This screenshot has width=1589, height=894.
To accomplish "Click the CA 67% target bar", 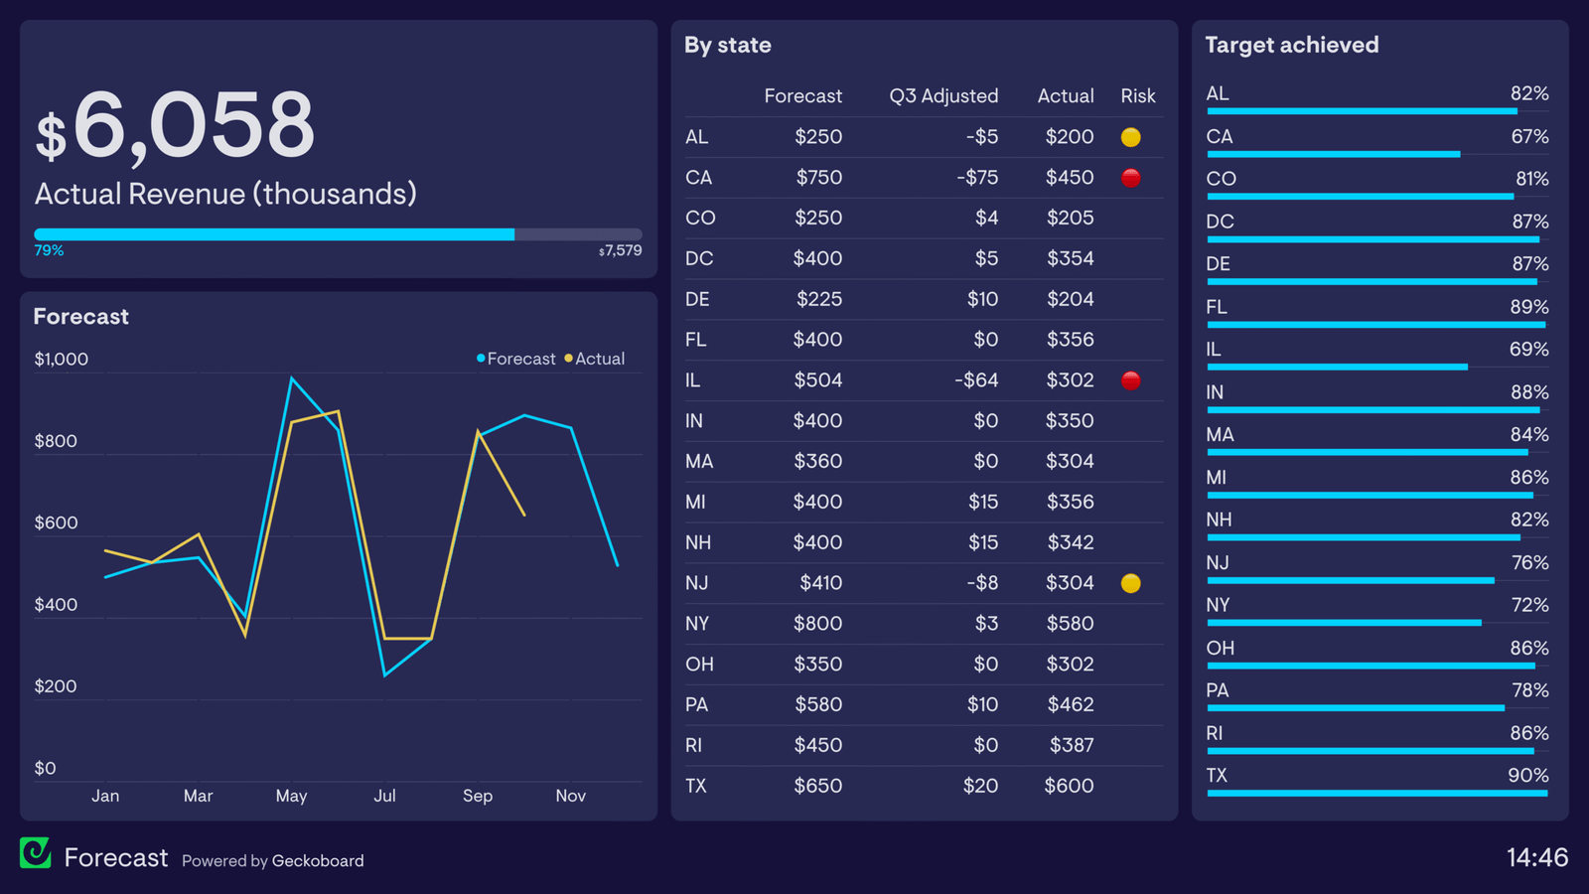I will point(1377,154).
